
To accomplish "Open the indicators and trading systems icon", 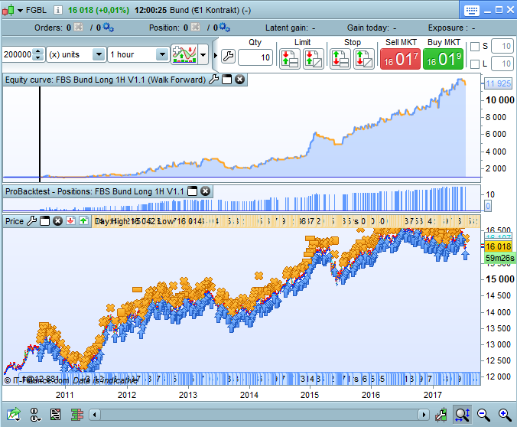I will (x=184, y=54).
